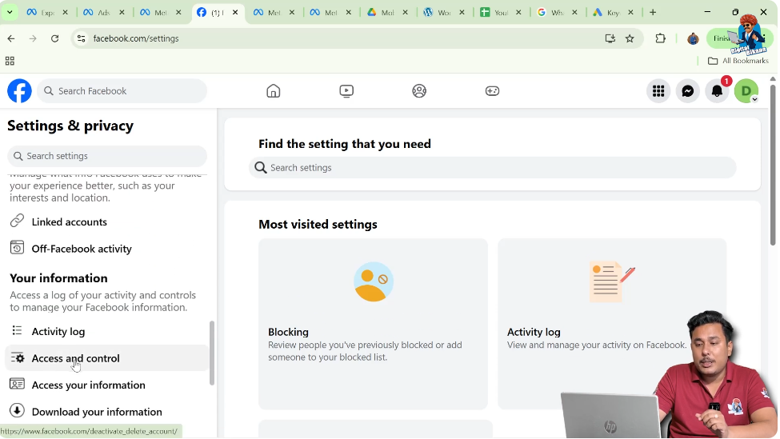This screenshot has width=780, height=439.
Task: Open the tab search dropdown arrow
Action: (x=10, y=12)
